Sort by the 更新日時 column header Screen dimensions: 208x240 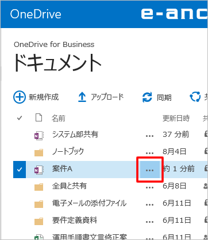pos(176,119)
